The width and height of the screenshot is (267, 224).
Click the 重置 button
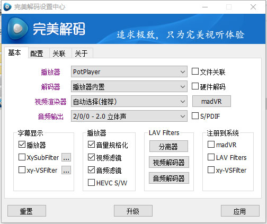click(26, 211)
